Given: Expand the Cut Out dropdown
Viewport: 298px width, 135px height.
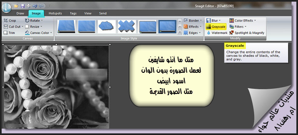Looking at the screenshot, I should tap(22, 27).
